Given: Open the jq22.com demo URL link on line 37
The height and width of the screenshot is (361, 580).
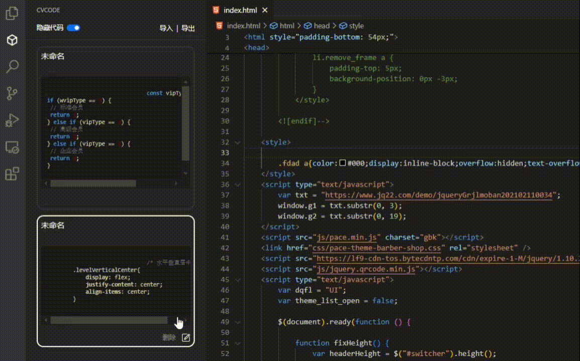Looking at the screenshot, I should click(438, 195).
